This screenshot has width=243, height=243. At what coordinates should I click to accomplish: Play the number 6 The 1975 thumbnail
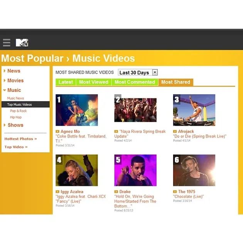pos(194,170)
